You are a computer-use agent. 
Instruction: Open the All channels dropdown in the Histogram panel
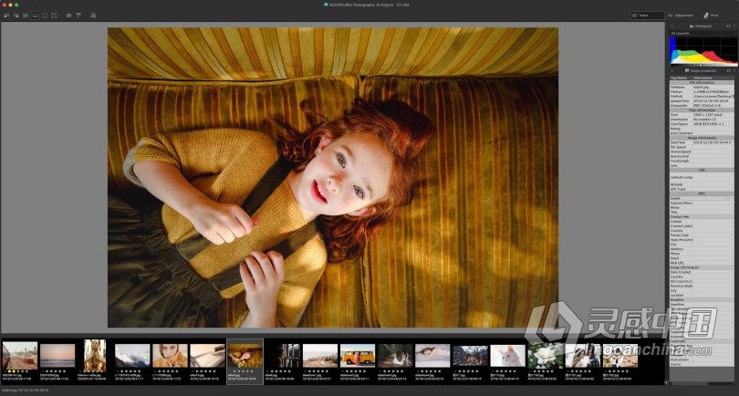703,34
